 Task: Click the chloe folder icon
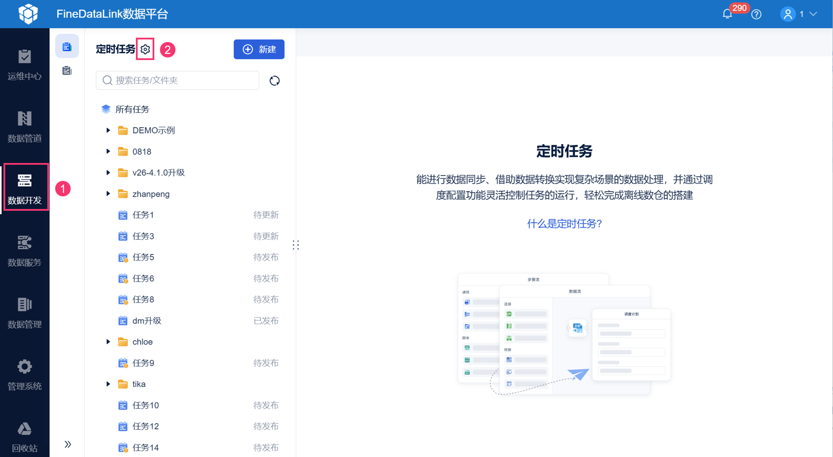[123, 342]
